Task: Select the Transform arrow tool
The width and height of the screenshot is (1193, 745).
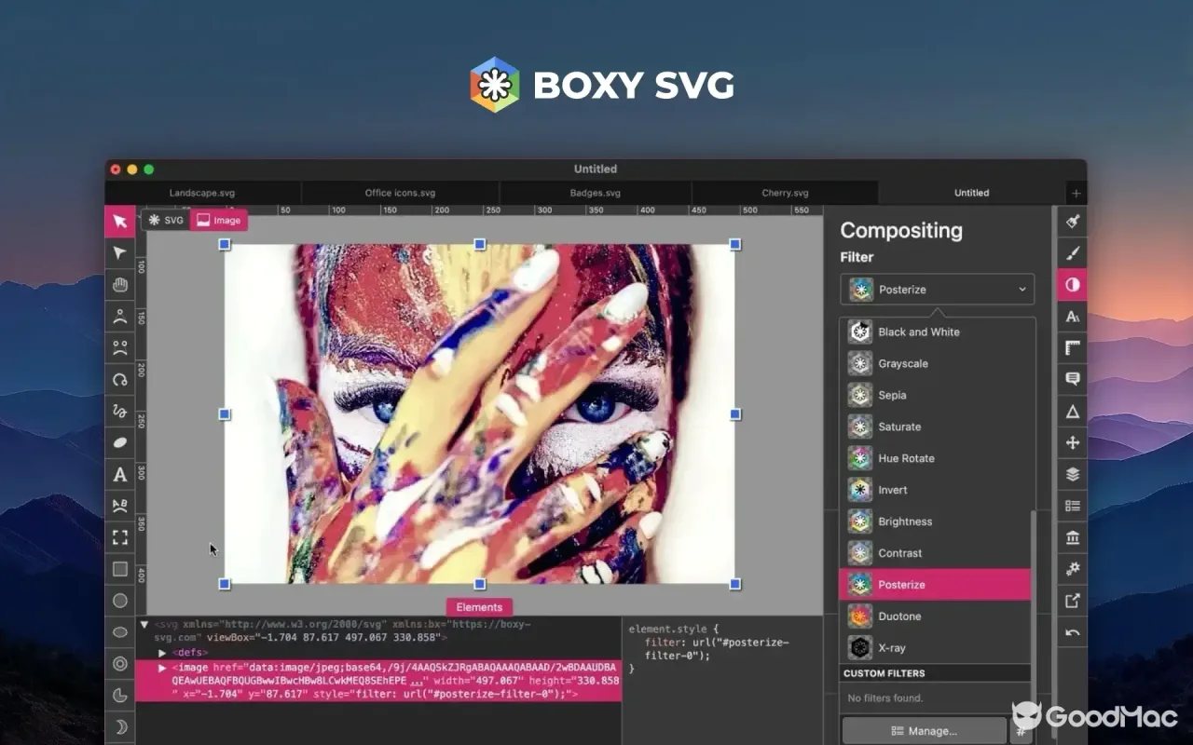Action: point(119,221)
